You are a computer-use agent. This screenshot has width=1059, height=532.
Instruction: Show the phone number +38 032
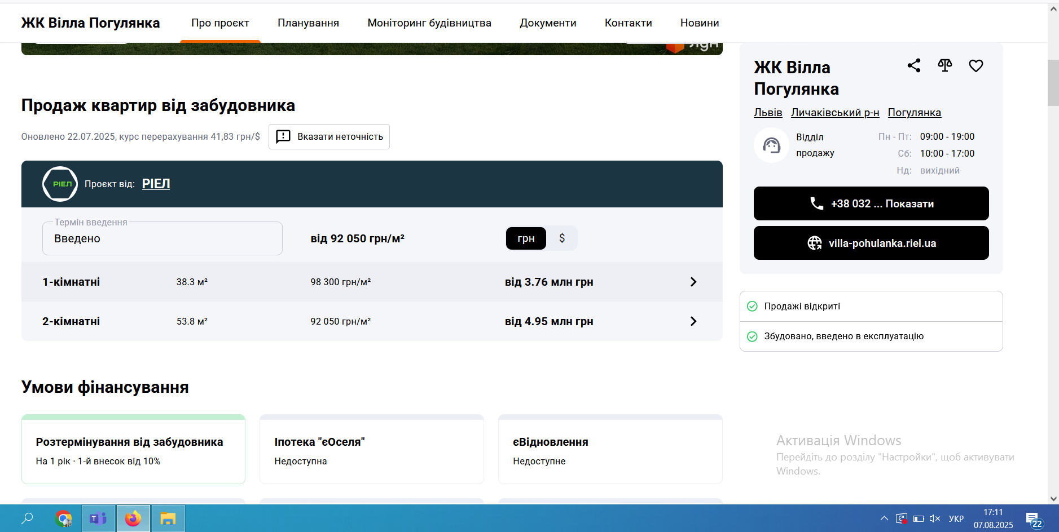point(871,203)
